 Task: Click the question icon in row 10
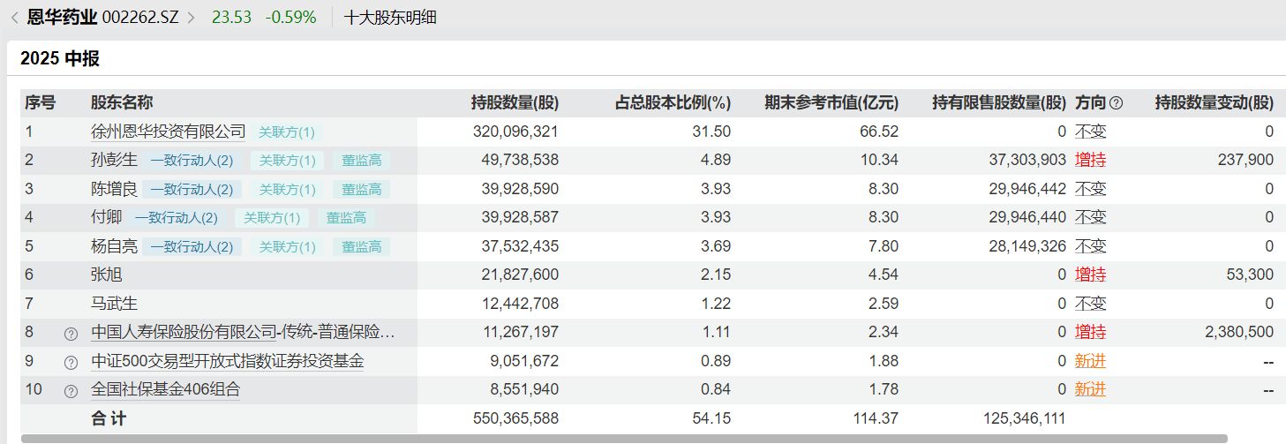click(x=71, y=390)
